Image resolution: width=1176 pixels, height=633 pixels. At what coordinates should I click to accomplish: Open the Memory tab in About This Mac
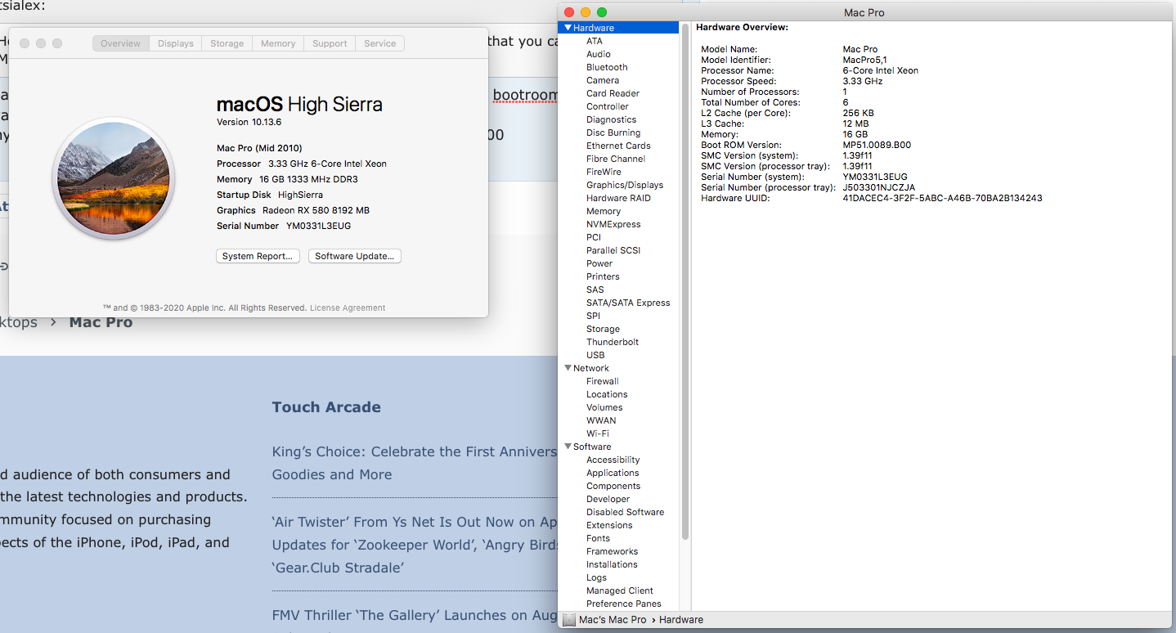[x=278, y=43]
